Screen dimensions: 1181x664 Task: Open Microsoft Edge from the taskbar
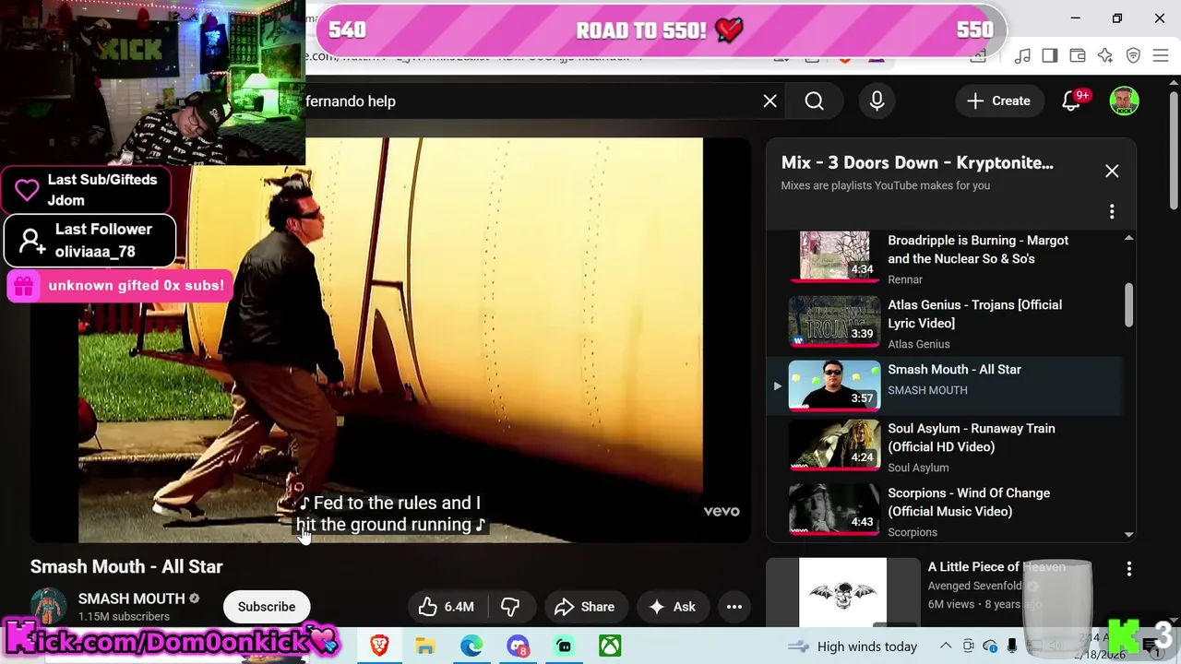471,646
